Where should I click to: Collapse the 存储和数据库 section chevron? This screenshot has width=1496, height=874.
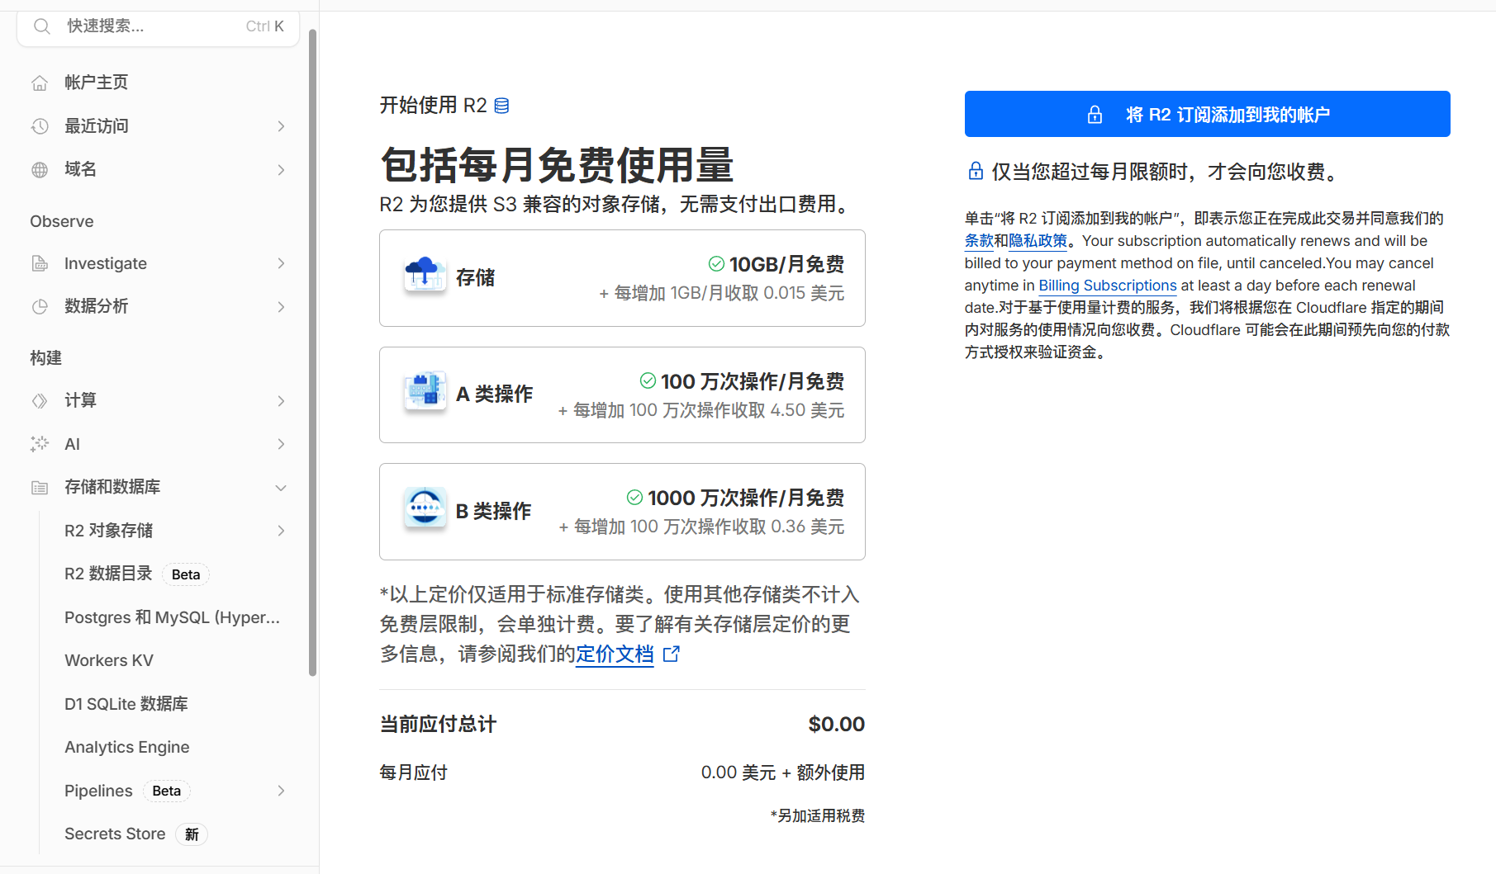point(281,488)
